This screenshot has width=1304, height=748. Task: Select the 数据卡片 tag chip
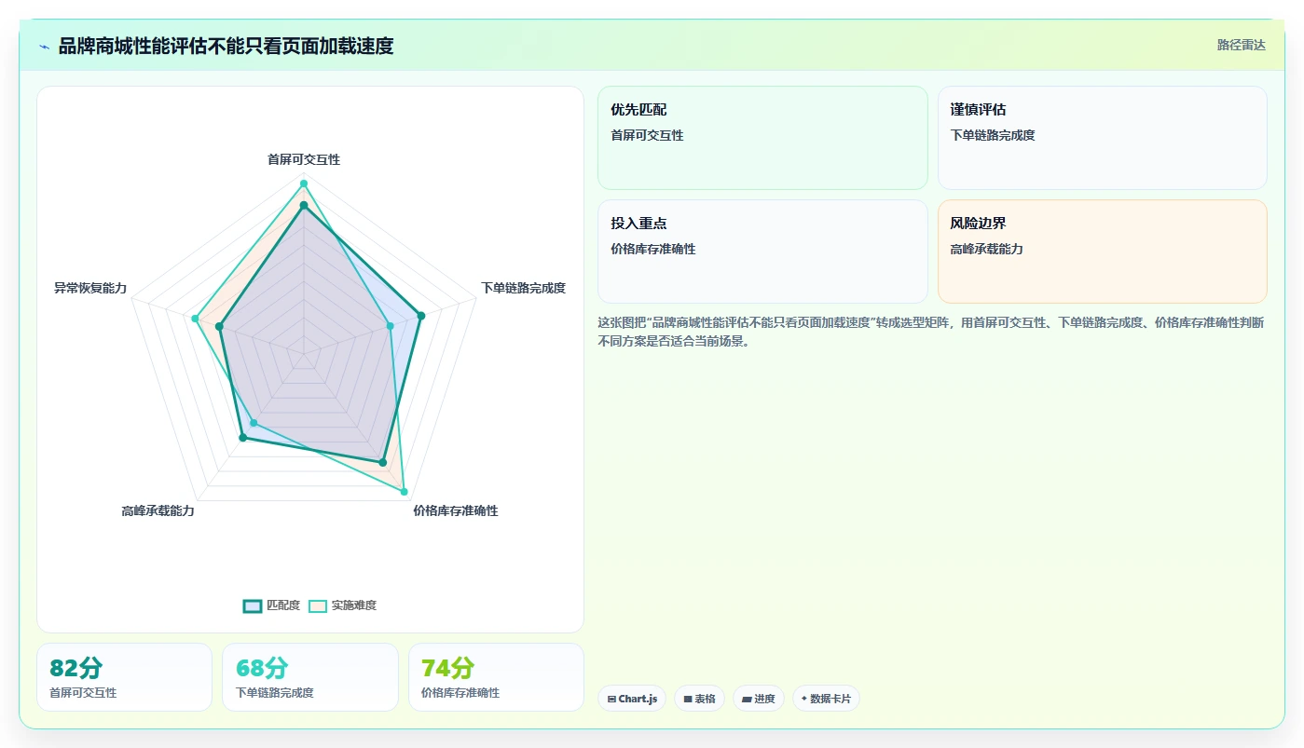tap(826, 699)
